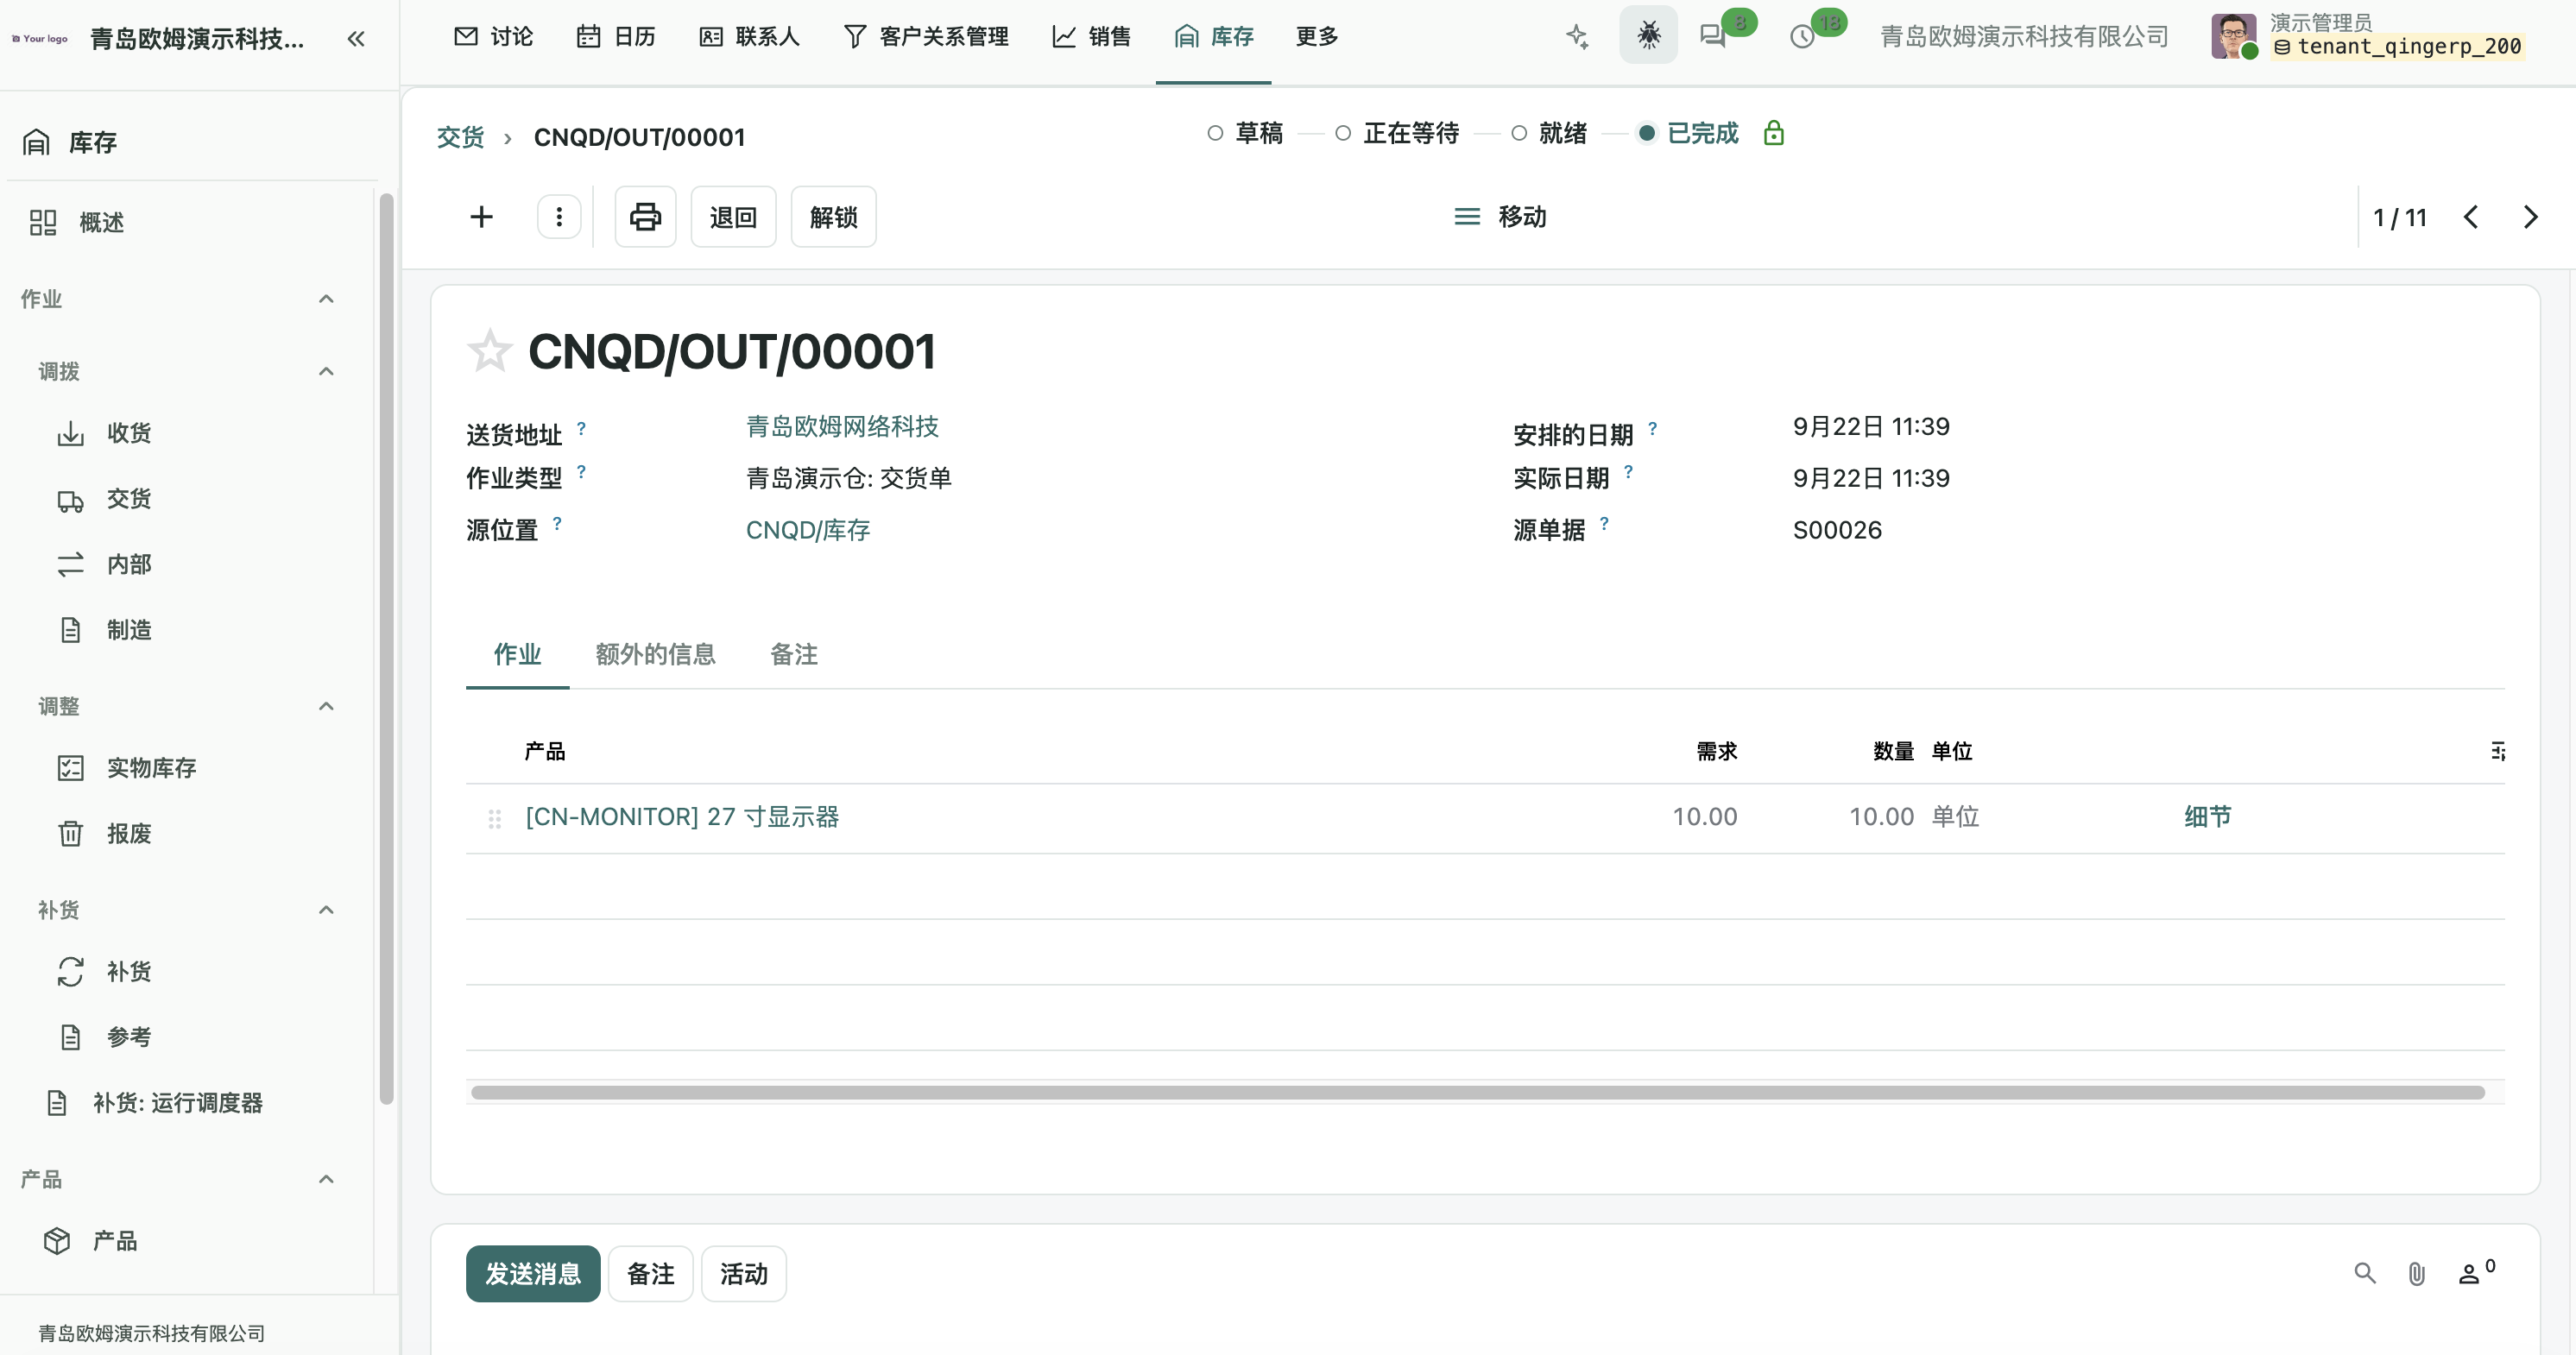The width and height of the screenshot is (2576, 1355).
Task: Select the 正在等待 status stage
Action: point(1397,133)
